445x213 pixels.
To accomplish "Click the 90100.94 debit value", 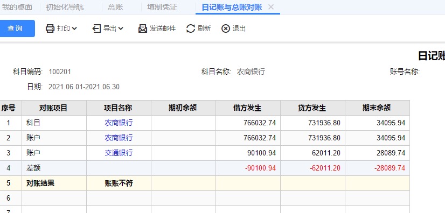I will [x=262, y=153].
